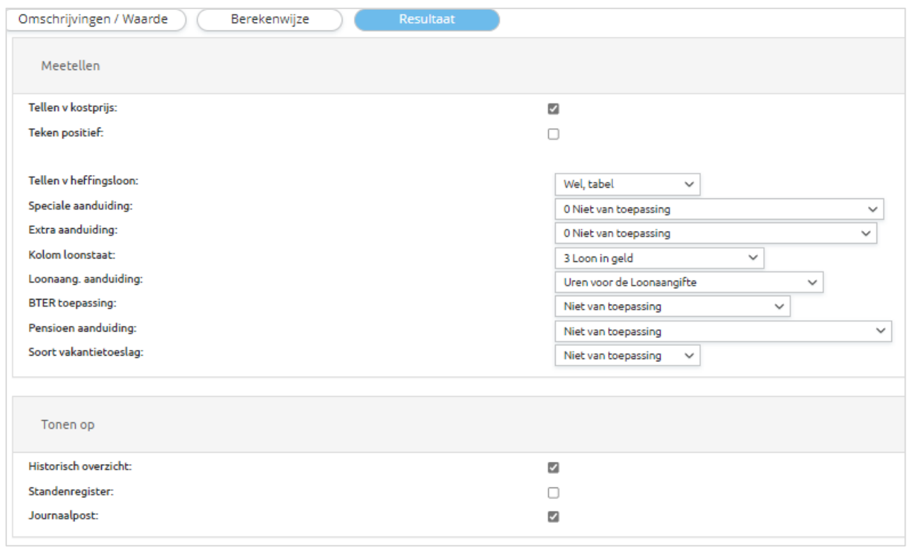Image resolution: width=914 pixels, height=554 pixels.
Task: Click the Extra aanduiding label
Action: [73, 230]
